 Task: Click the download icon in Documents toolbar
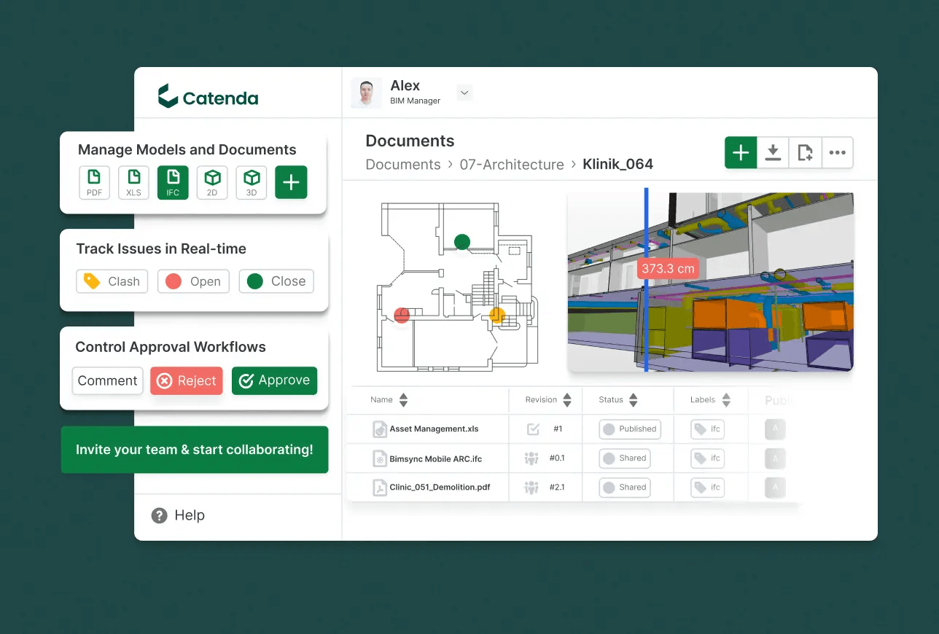773,153
